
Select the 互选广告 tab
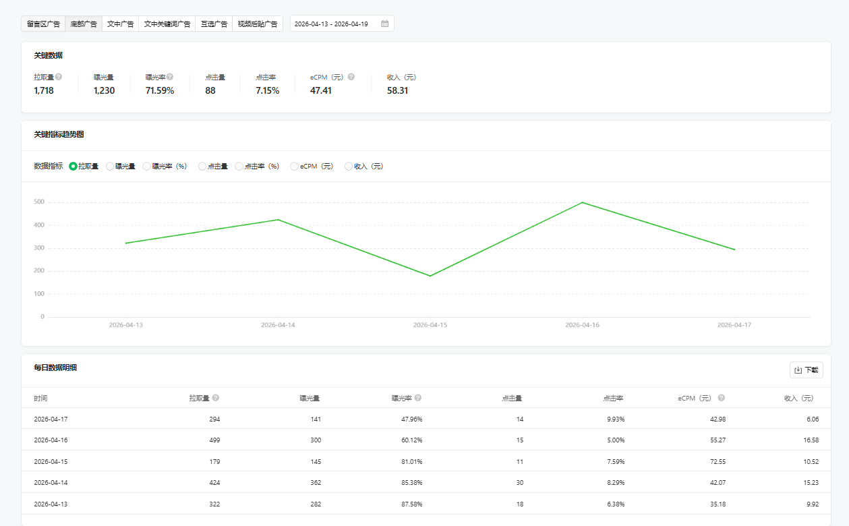tap(214, 24)
